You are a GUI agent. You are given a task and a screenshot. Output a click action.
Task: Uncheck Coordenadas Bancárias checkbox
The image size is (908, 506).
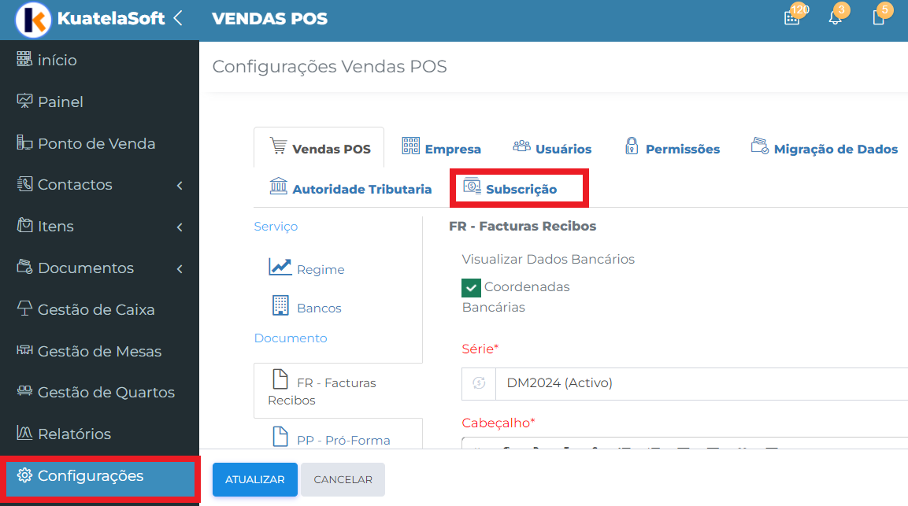(472, 288)
